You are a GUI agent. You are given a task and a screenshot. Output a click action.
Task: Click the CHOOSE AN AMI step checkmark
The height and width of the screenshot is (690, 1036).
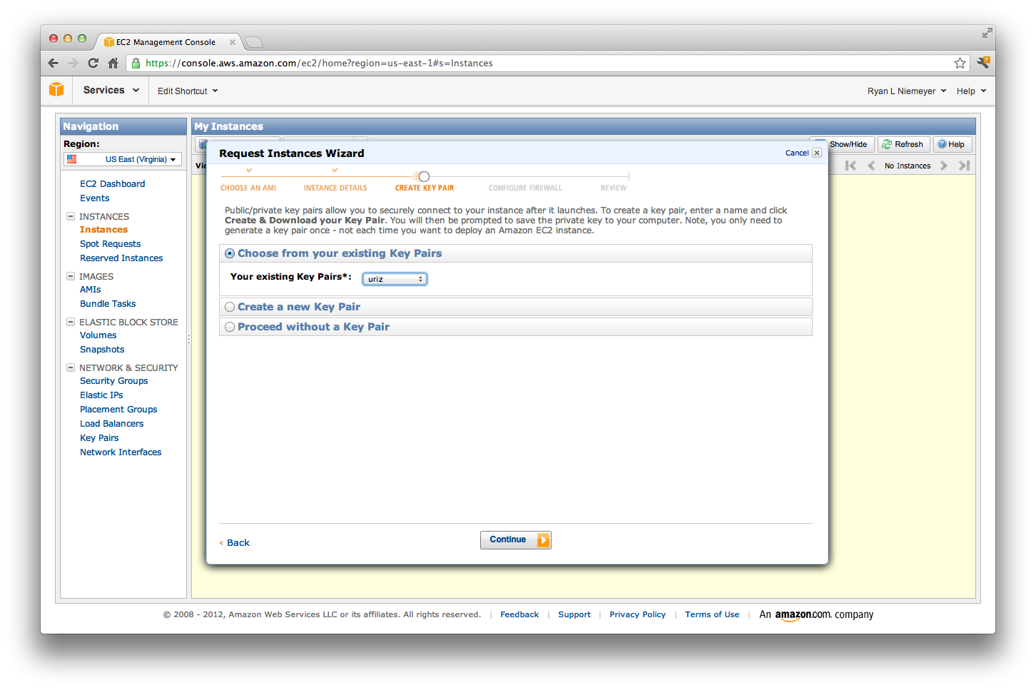tap(248, 171)
